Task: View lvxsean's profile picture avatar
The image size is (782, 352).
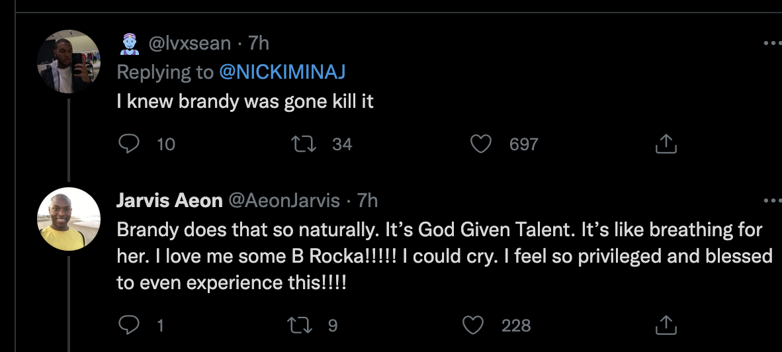Action: point(68,62)
